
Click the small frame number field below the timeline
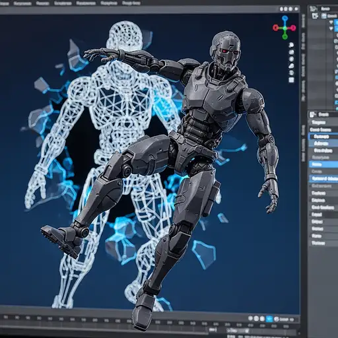213,329
